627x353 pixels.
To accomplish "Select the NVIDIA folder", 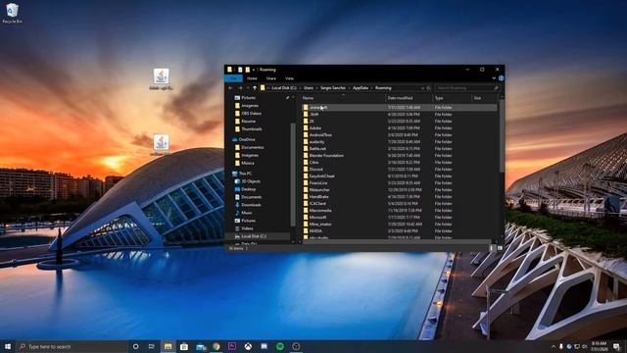I will 315,231.
